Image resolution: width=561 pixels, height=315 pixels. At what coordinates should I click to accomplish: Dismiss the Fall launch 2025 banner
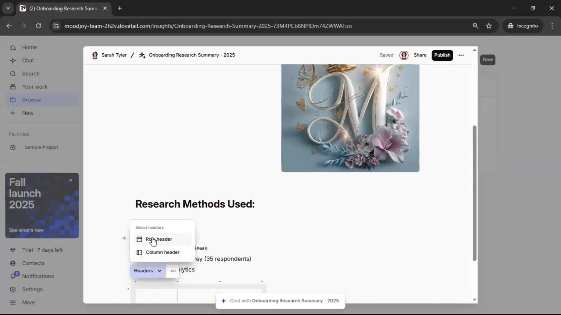tap(71, 181)
